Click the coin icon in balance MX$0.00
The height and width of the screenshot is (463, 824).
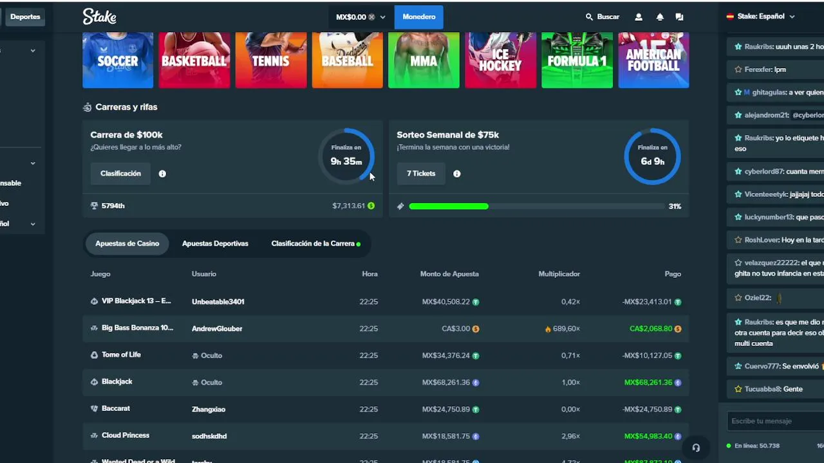(x=371, y=17)
